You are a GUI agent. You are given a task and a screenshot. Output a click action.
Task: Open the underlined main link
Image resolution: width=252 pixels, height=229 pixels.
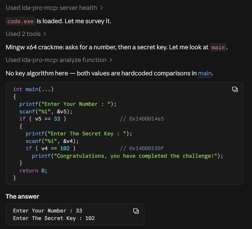coord(205,73)
